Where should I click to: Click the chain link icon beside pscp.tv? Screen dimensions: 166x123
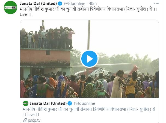[25, 120]
